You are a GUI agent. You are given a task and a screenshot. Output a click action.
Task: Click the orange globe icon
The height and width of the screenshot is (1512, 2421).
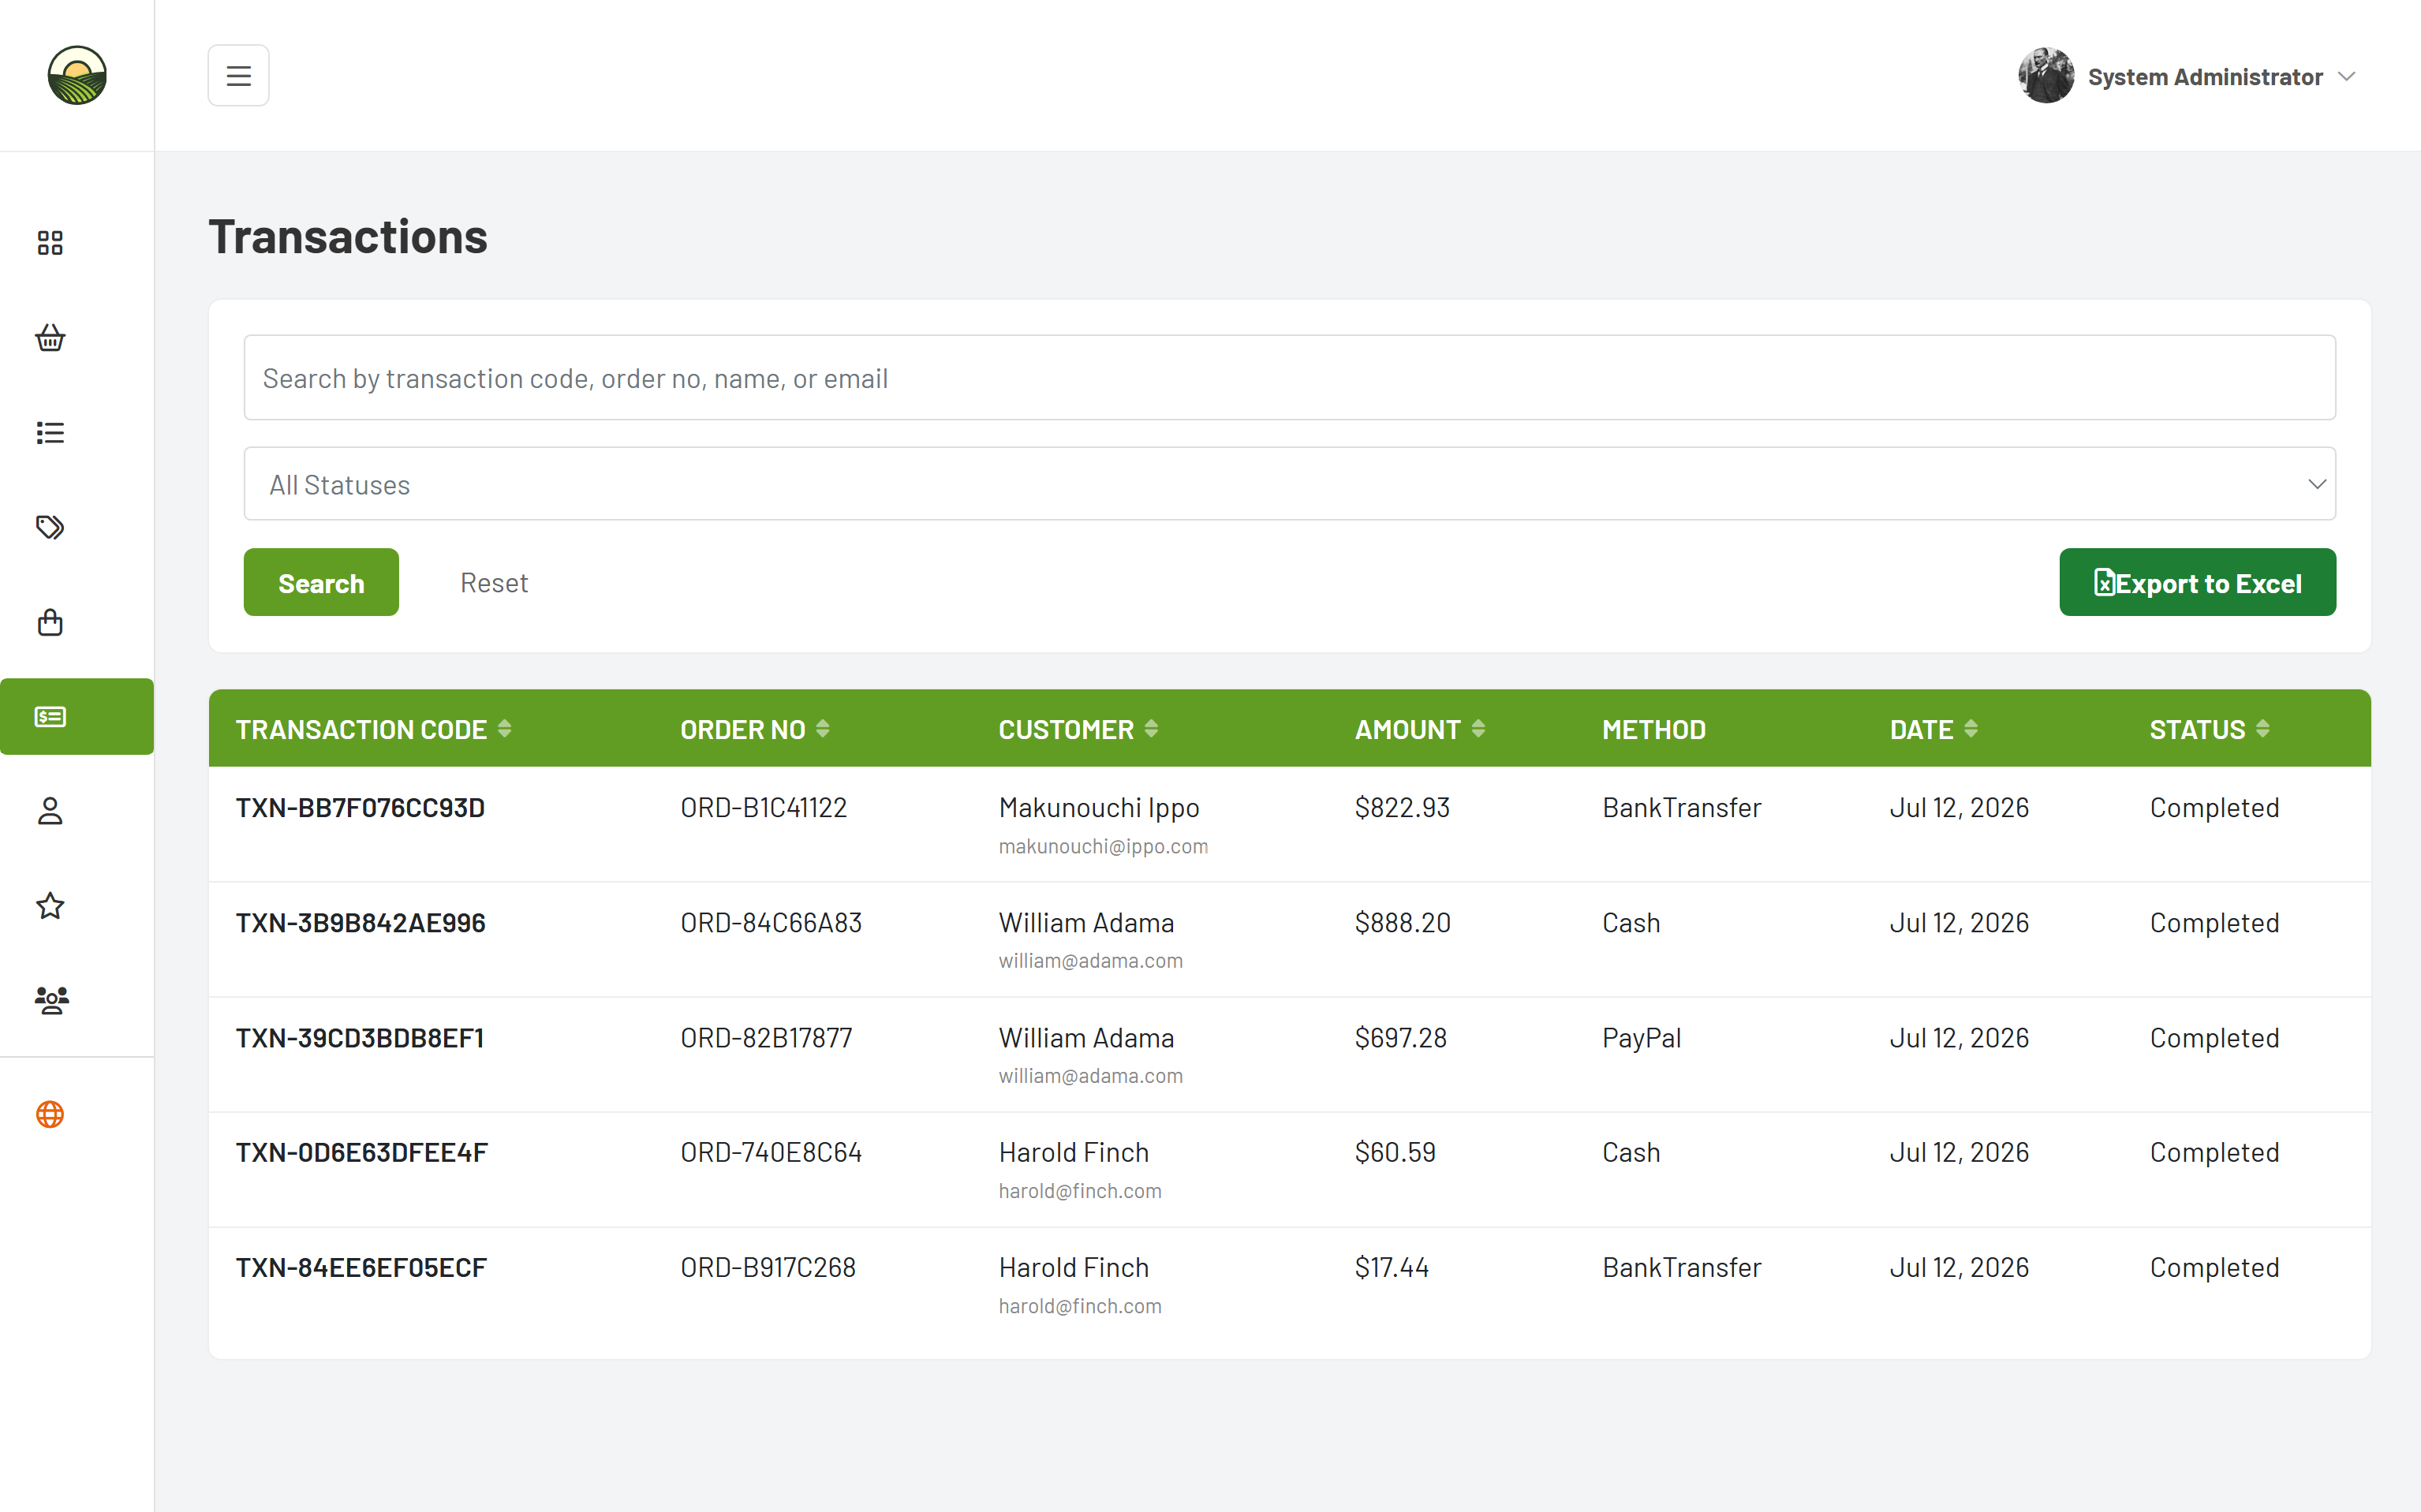tap(50, 1114)
